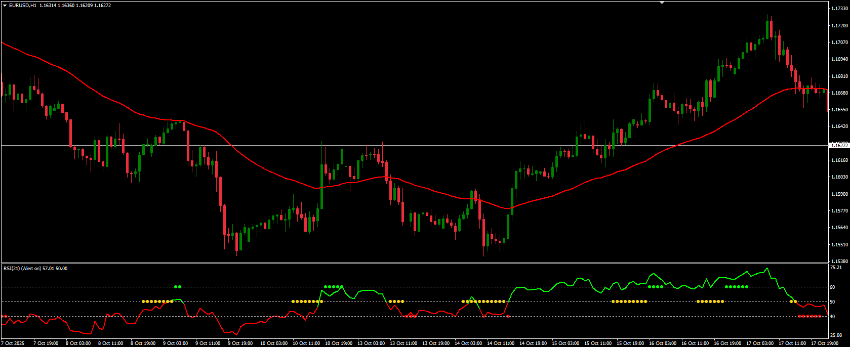The image size is (850, 347).
Task: Click time axis label 17 Oct 19:00
Action: [x=825, y=343]
